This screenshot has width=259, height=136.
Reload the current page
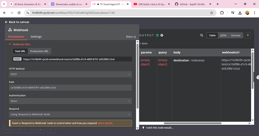(19, 13)
